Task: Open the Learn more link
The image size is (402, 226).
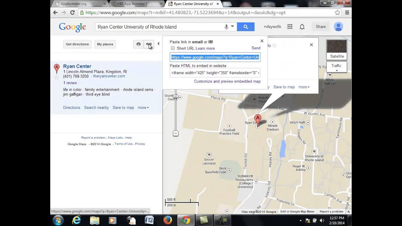Action: (x=205, y=48)
